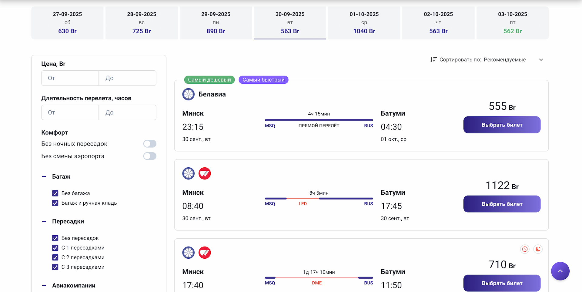Choose ticket for 555 Br Belavia flight
Viewport: 582px width, 292px height.
point(502,125)
